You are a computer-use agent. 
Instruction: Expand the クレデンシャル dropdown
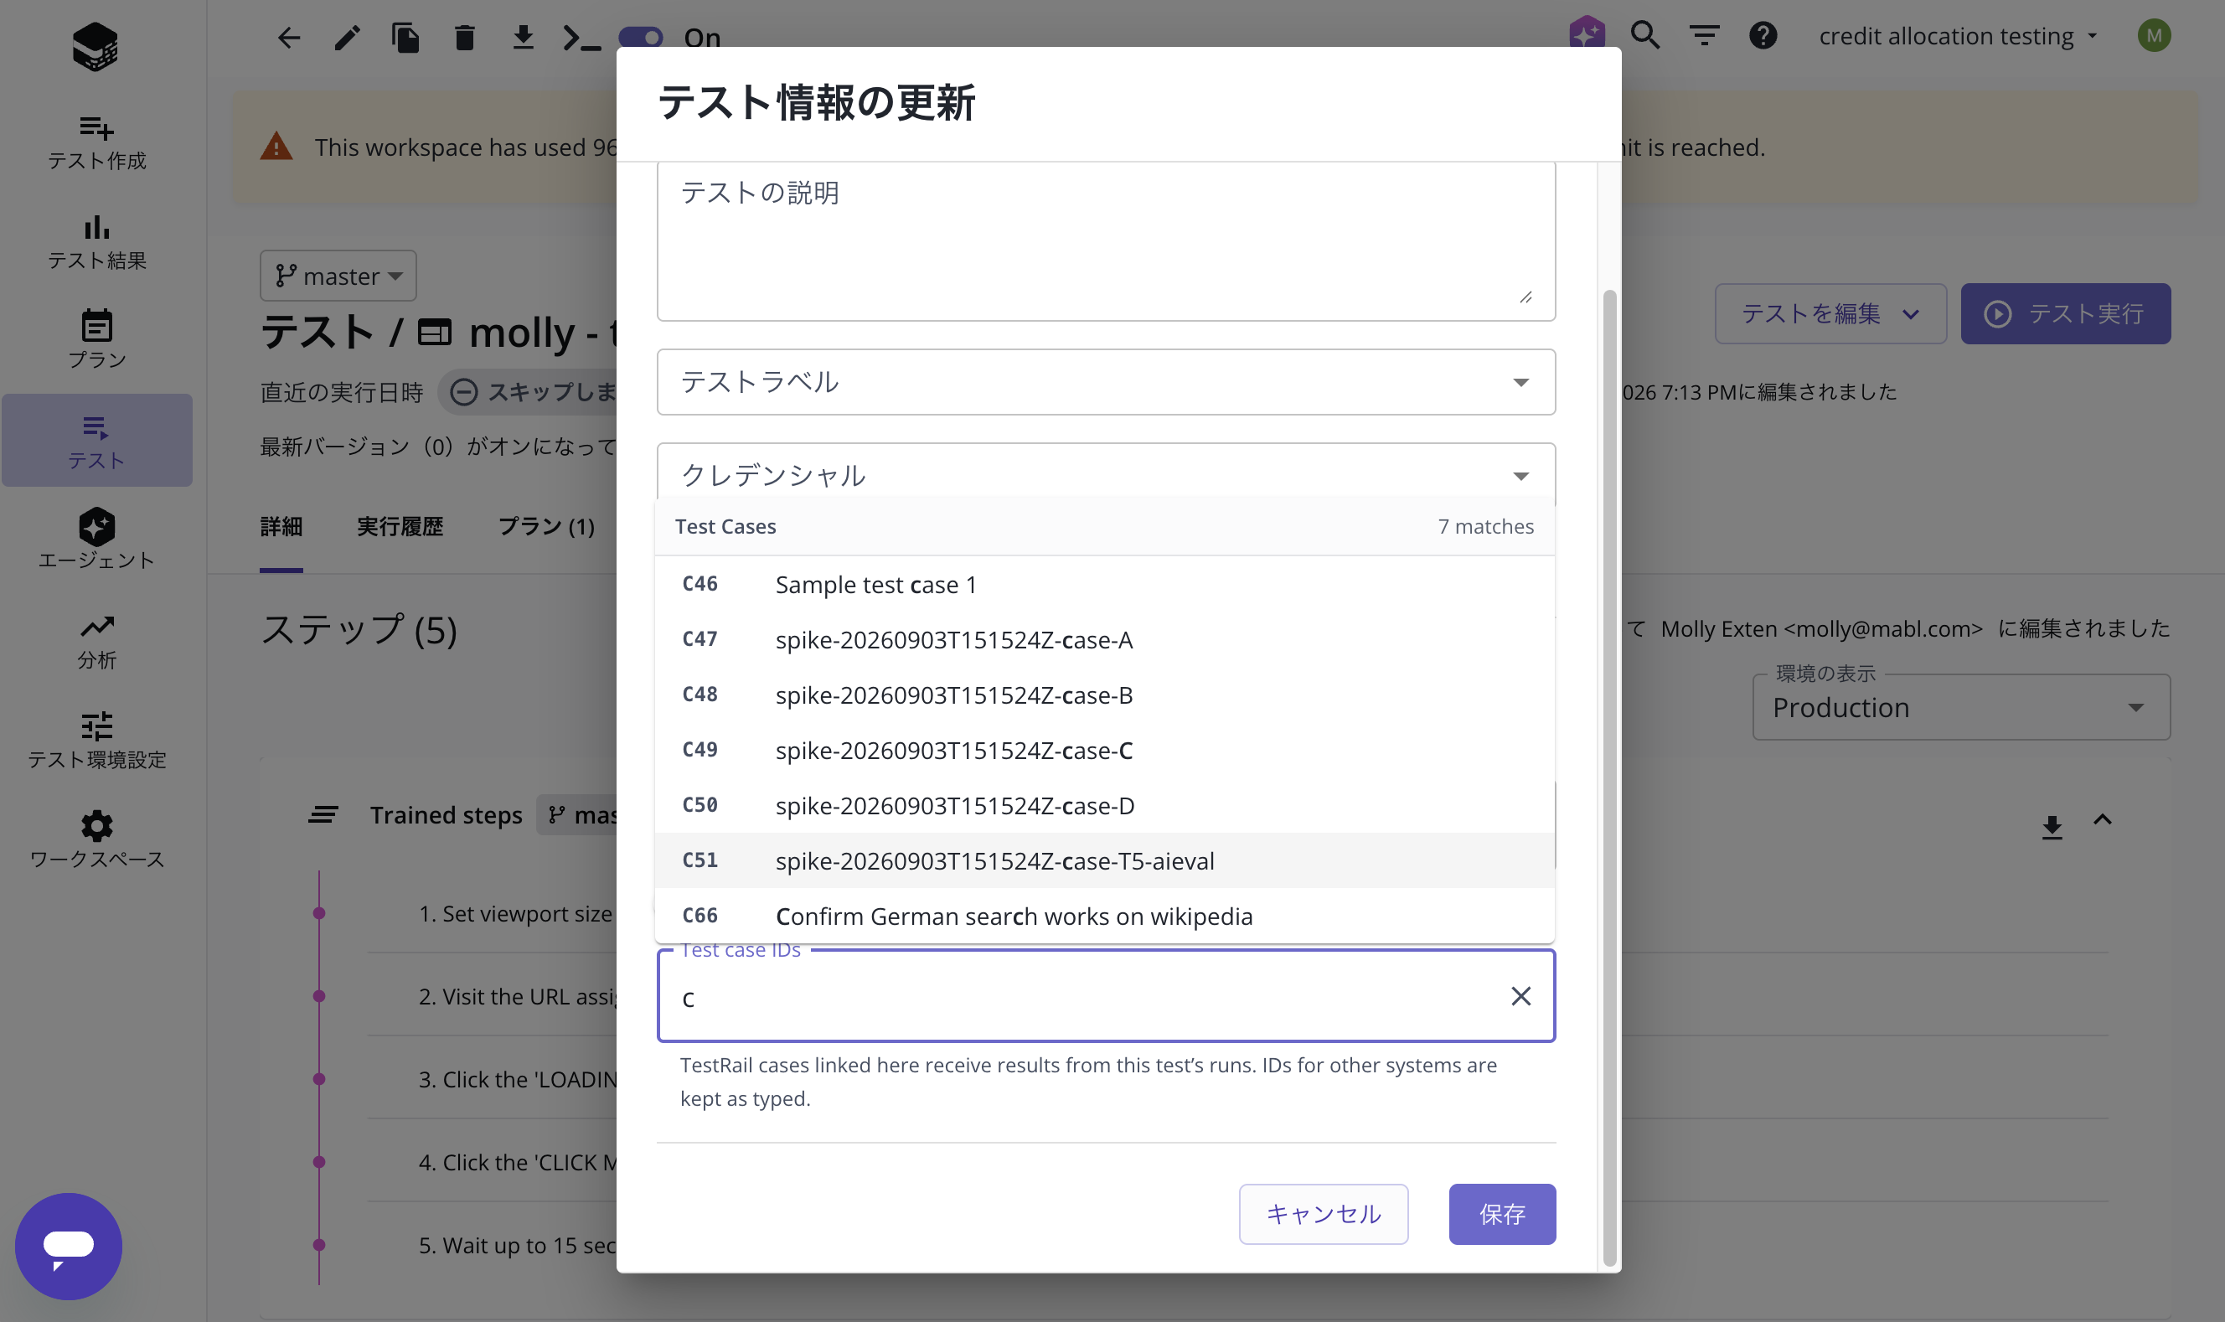tap(1105, 476)
